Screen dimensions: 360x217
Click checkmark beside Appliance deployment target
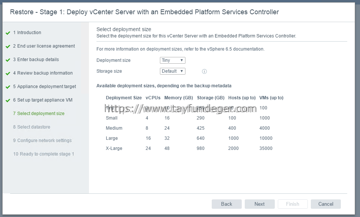[8, 87]
